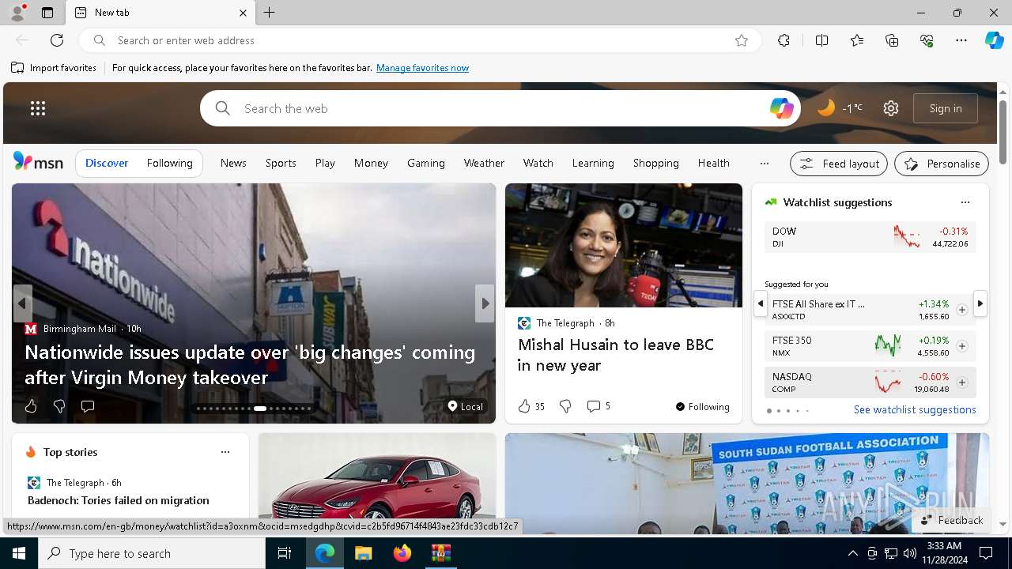Screen dimensions: 1012x569
Task: Open split screen view
Action: coord(821,40)
